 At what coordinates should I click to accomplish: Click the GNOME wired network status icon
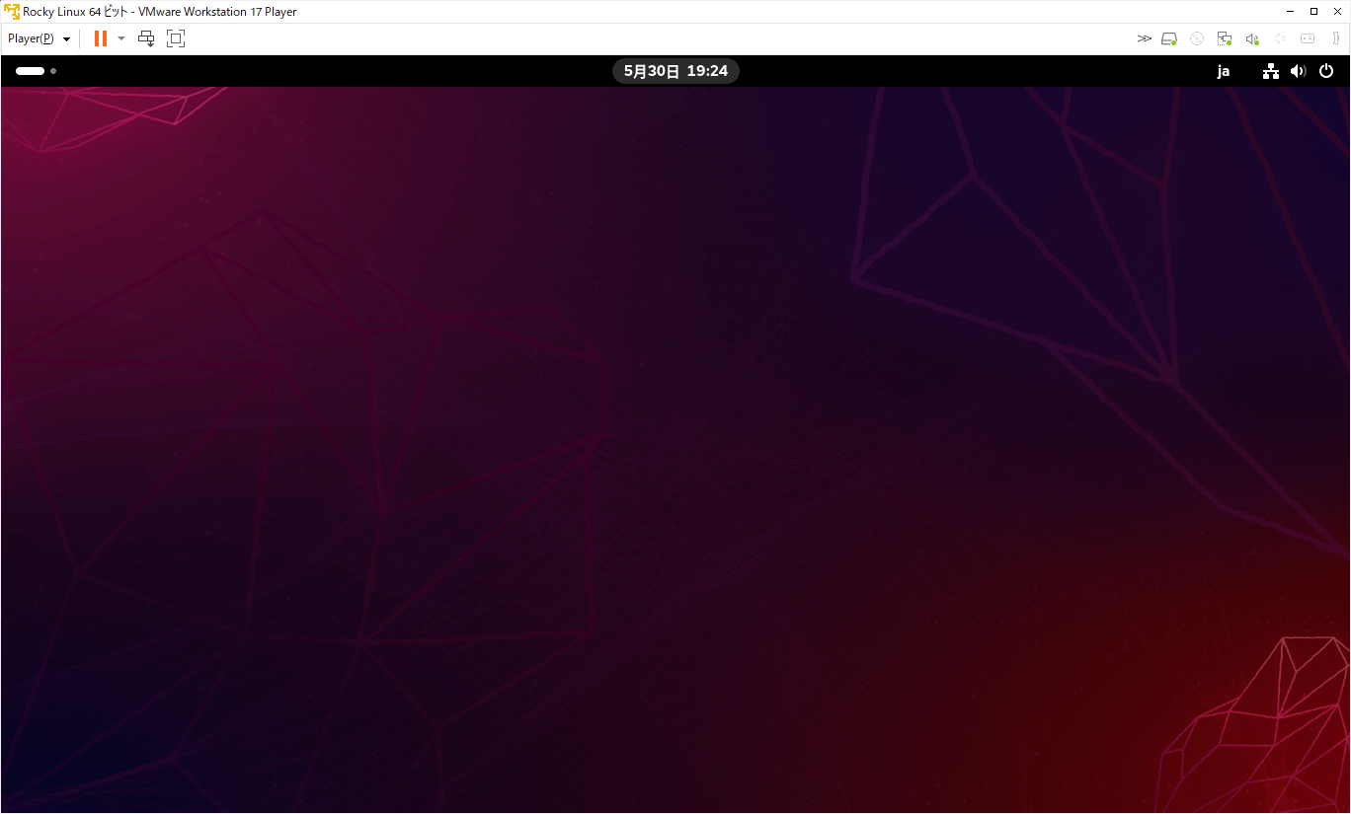point(1271,71)
